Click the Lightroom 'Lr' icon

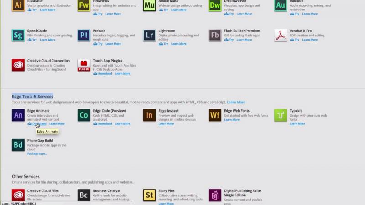coord(149,36)
